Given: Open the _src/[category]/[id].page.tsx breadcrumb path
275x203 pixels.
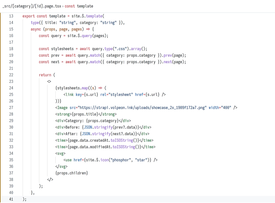Looking at the screenshot, I should click(x=32, y=6).
